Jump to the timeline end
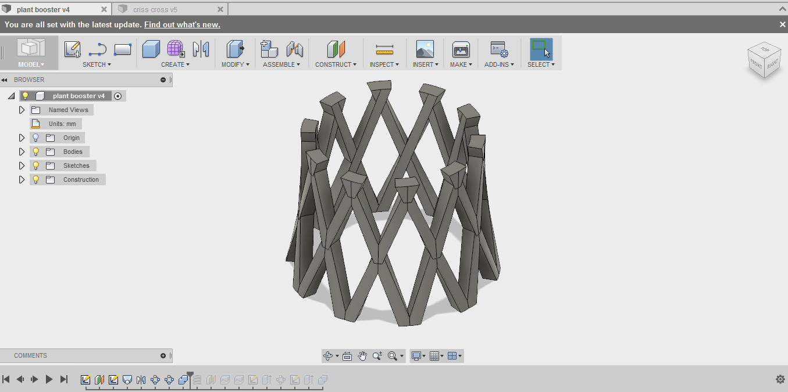 coord(64,379)
